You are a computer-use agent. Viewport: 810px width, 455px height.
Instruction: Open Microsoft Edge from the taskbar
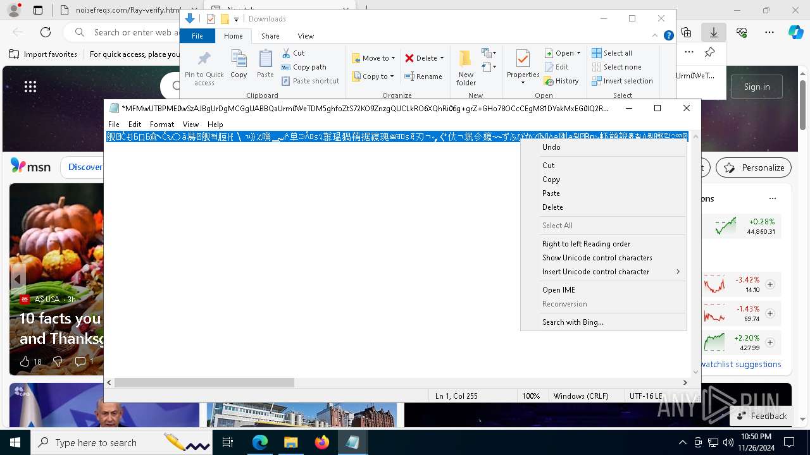[260, 442]
